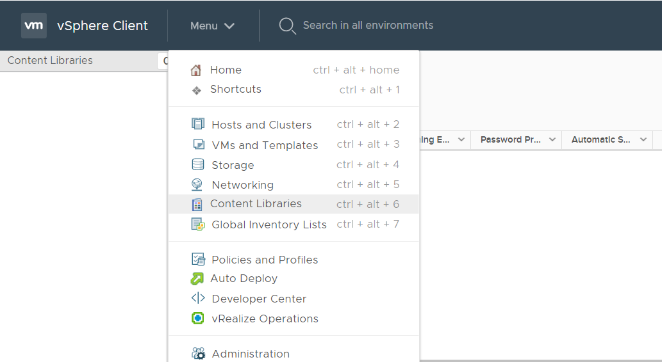Click the Storage database icon

click(x=198, y=164)
